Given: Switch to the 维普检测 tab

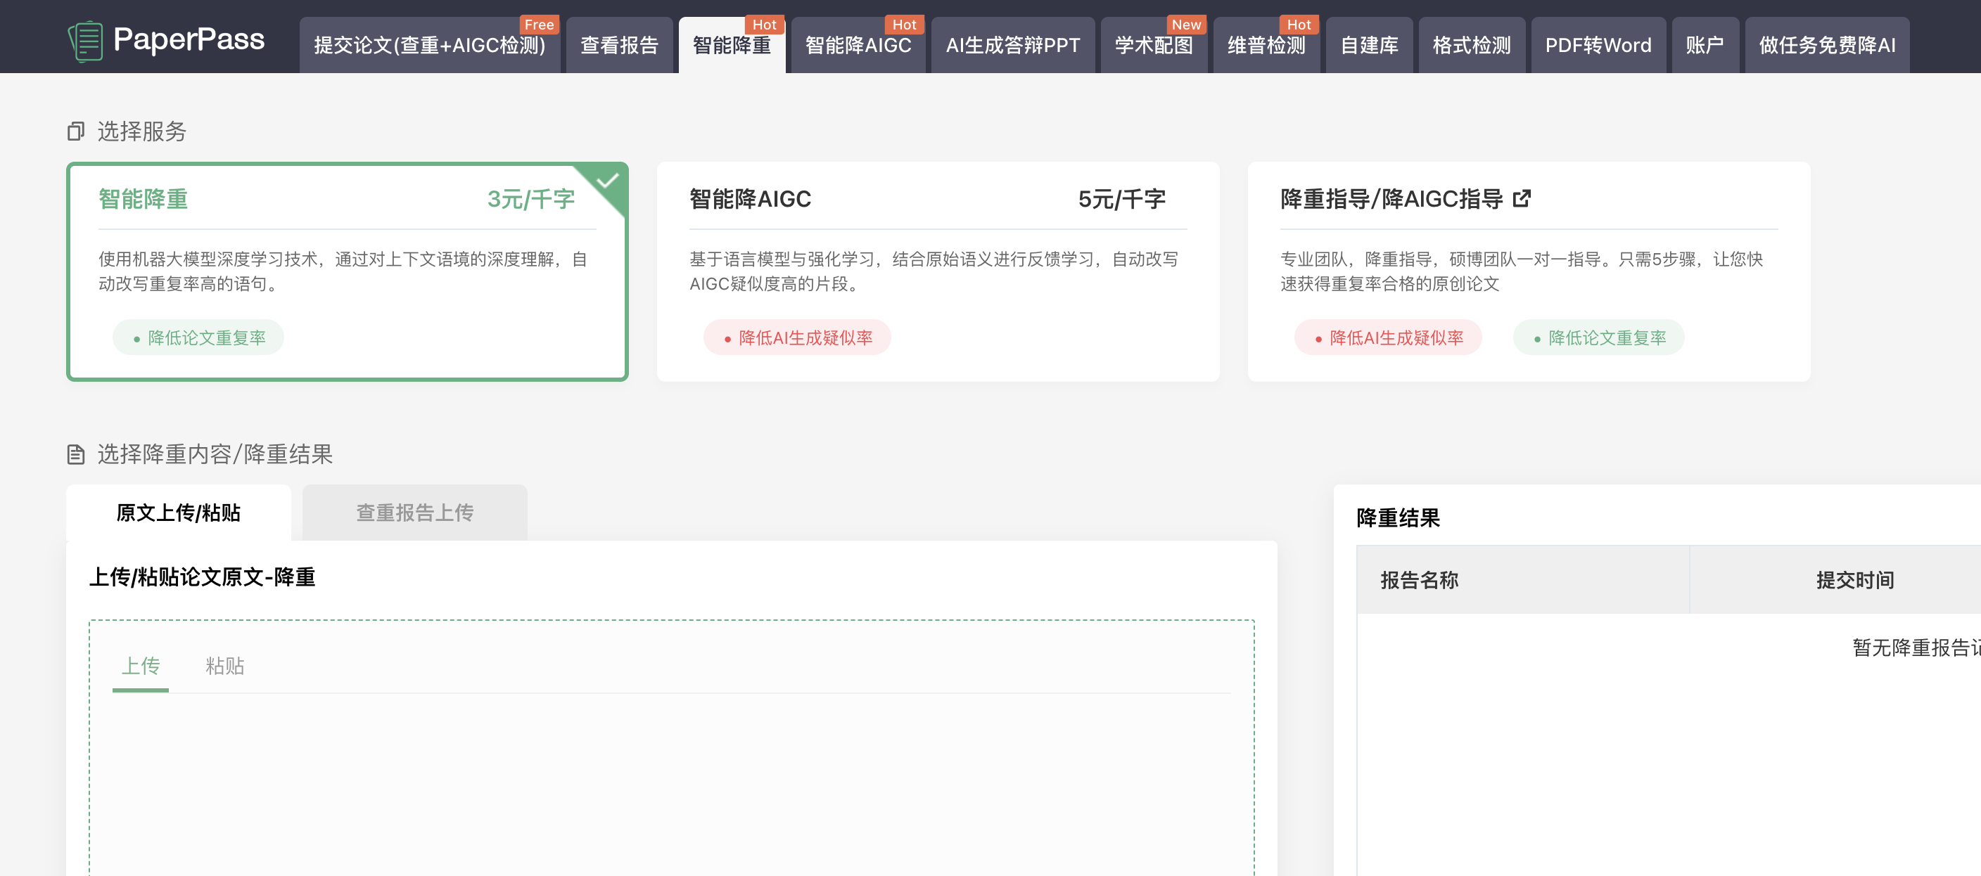Looking at the screenshot, I should pyautogui.click(x=1266, y=45).
